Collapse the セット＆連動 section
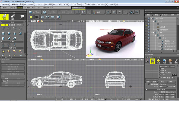This screenshot has width=179, height=119. (x=146, y=90)
